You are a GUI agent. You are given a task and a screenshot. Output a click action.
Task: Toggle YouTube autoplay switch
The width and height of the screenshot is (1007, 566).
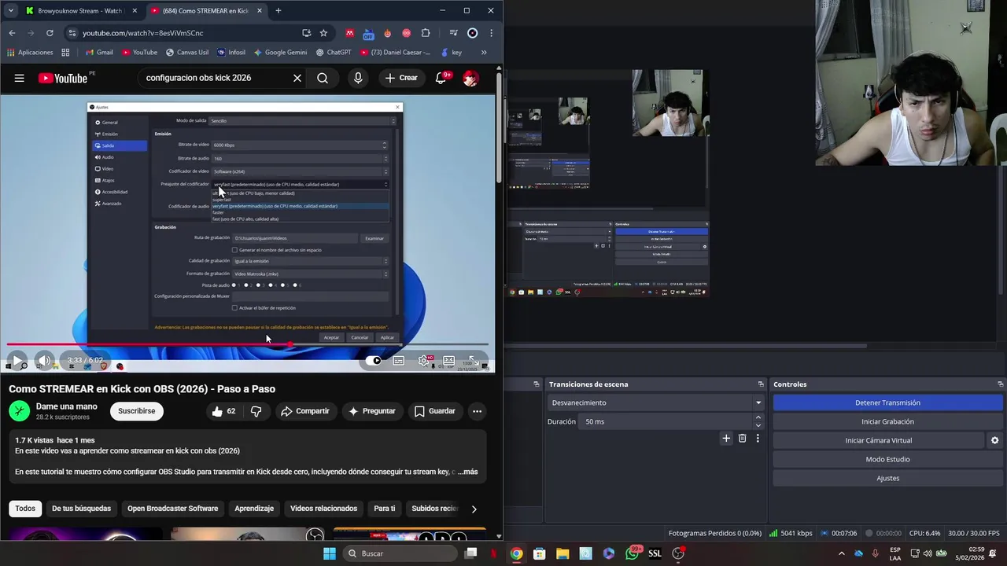coord(374,361)
